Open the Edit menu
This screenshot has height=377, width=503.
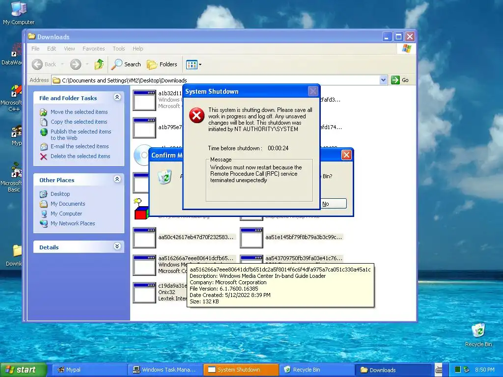click(52, 49)
